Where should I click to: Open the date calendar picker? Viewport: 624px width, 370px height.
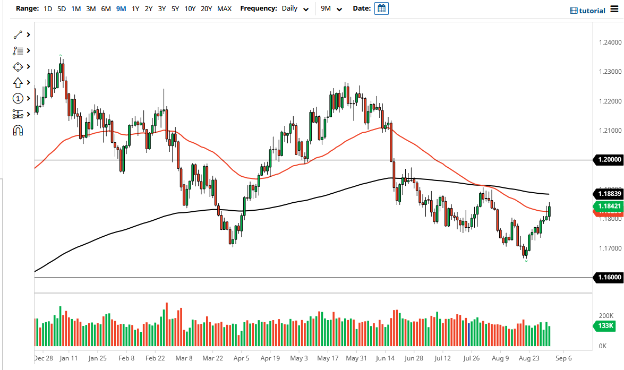[381, 8]
